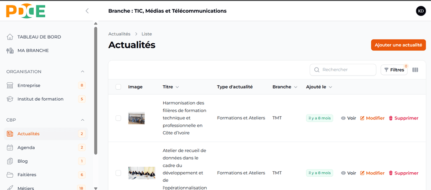Click the Agenda calendar icon in sidebar
Screen dimensions: 431x190
(x=10, y=148)
